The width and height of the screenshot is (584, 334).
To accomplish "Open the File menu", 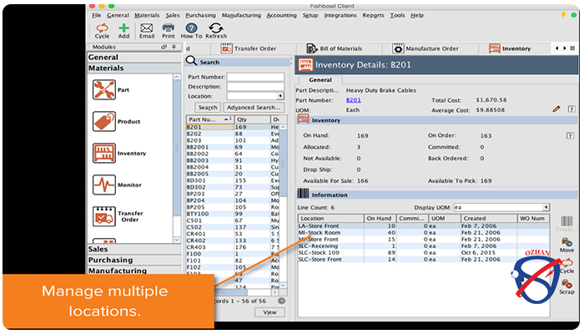I will pyautogui.click(x=97, y=15).
